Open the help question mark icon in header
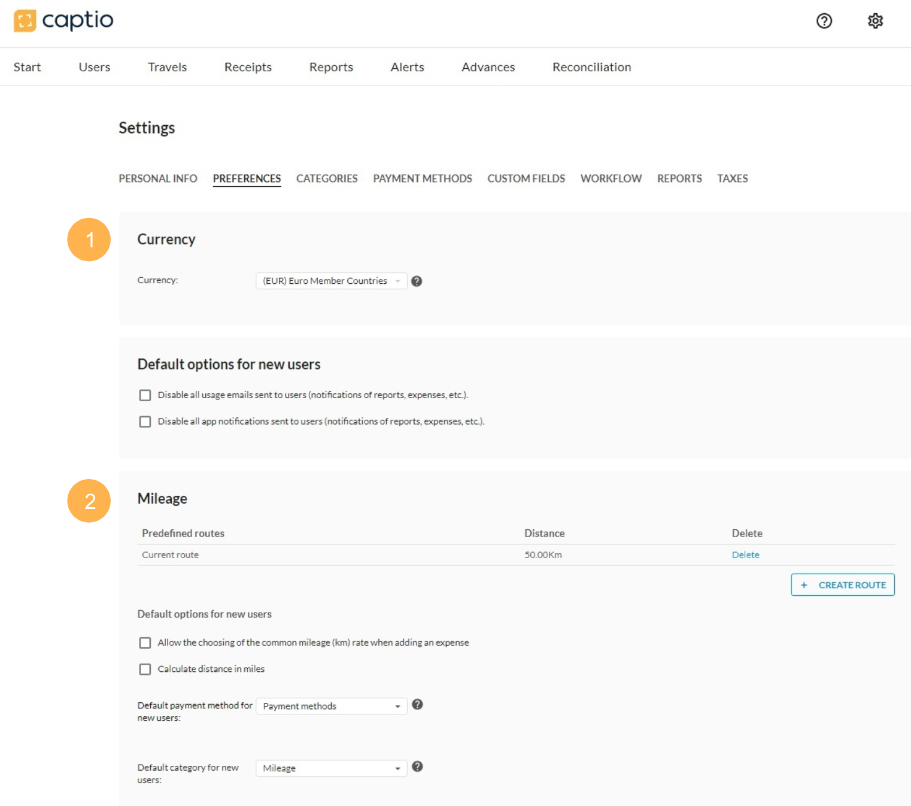The height and width of the screenshot is (806, 911). [x=824, y=21]
